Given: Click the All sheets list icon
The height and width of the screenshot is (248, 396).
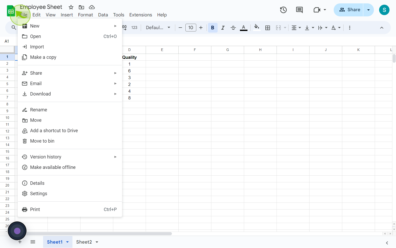Looking at the screenshot, I should 33,242.
